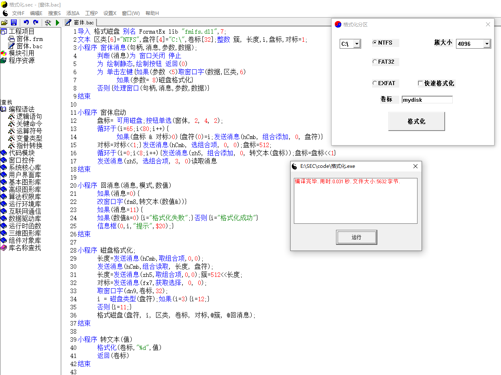Open the 工程P menu
Viewport: 501px width, 375px height.
pyautogui.click(x=91, y=13)
